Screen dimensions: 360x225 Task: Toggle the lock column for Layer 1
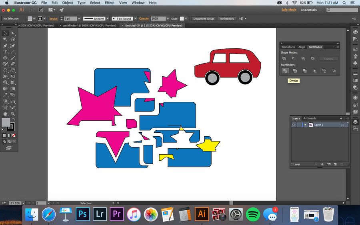299,125
